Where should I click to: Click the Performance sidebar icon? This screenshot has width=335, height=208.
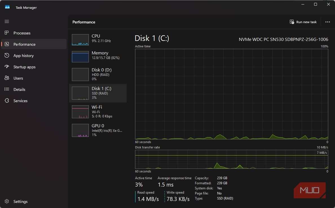6,44
